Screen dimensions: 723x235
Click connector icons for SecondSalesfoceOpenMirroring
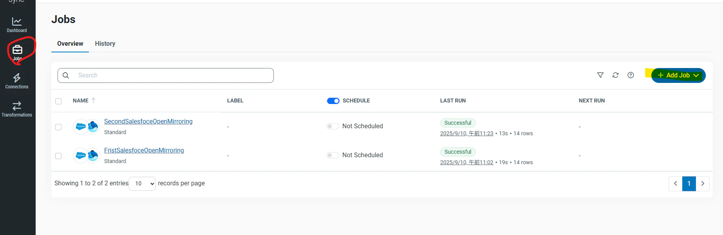tap(87, 127)
